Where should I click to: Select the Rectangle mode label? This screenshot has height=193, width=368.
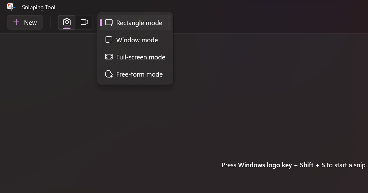(139, 23)
